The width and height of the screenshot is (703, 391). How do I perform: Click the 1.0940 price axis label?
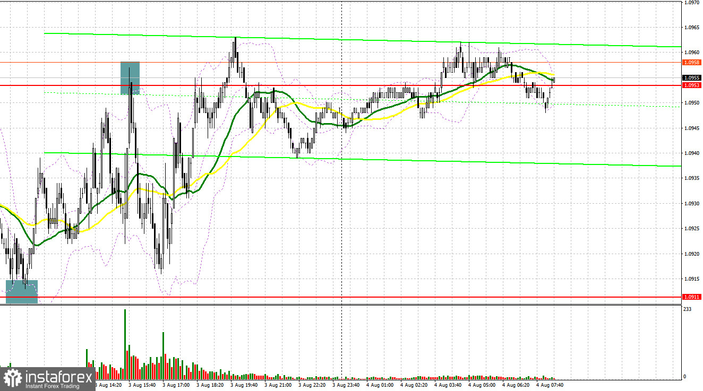click(692, 153)
